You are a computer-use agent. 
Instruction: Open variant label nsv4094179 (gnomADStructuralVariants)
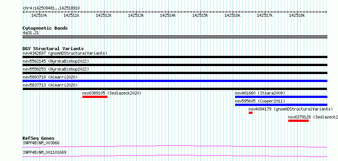click(x=291, y=109)
